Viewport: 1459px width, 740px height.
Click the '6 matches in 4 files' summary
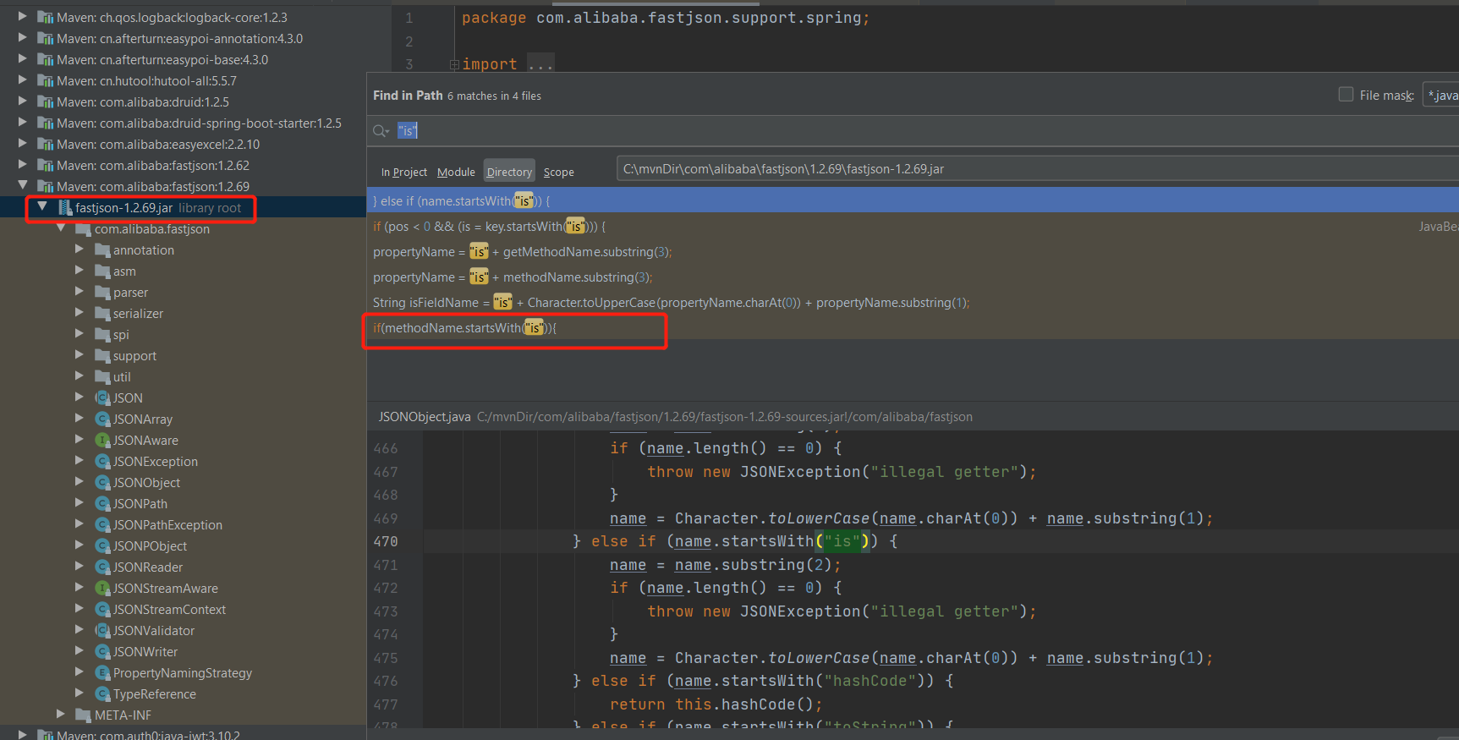click(x=494, y=96)
